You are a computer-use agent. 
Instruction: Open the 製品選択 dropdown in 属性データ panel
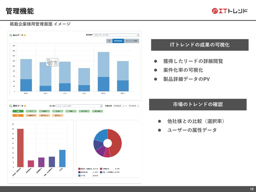[x=79, y=106]
